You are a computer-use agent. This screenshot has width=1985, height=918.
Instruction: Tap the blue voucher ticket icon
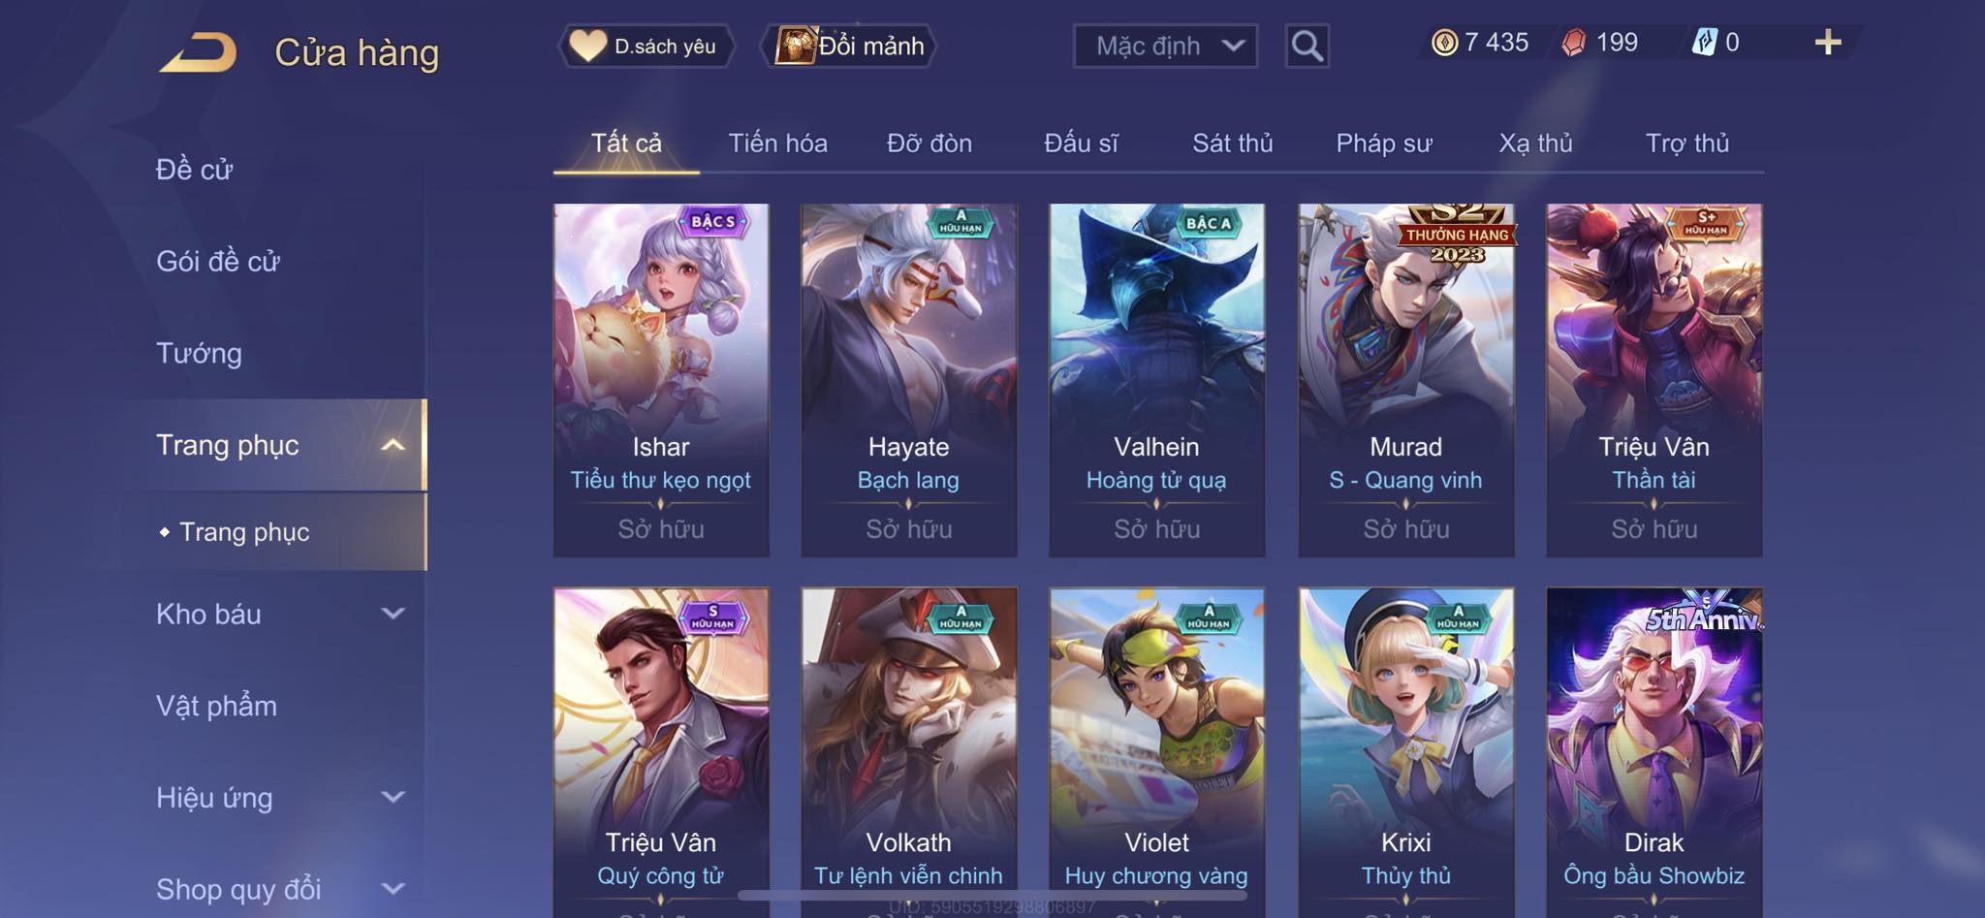click(x=1704, y=43)
